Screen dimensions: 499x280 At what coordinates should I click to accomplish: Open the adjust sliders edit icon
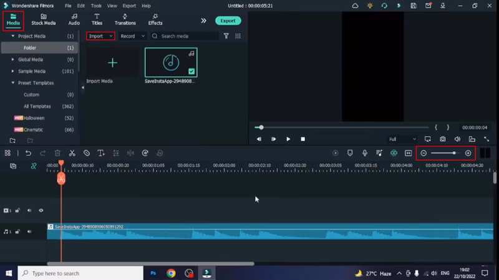116,153
